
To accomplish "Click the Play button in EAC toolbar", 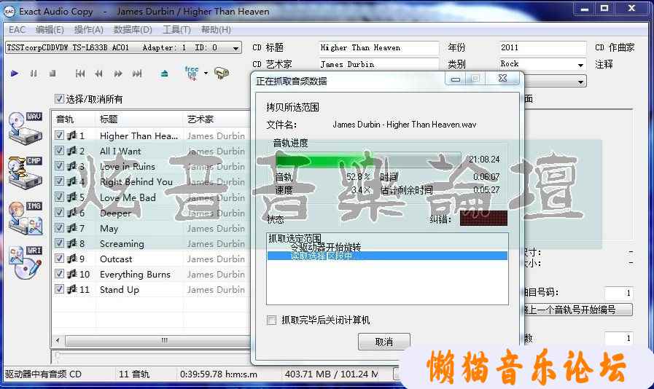I will pyautogui.click(x=14, y=74).
